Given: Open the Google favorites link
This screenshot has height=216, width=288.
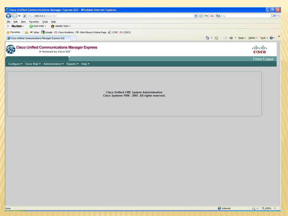Looking at the screenshot, I should [x=47, y=32].
